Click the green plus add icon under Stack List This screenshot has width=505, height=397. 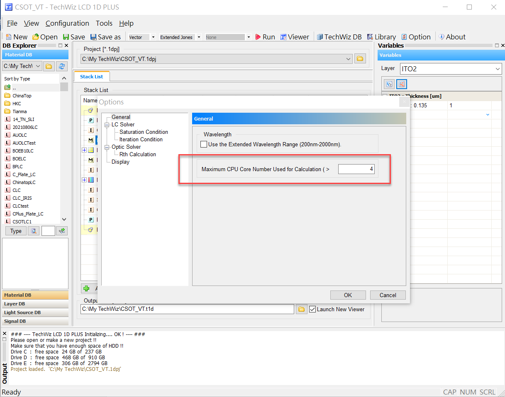pyautogui.click(x=86, y=288)
